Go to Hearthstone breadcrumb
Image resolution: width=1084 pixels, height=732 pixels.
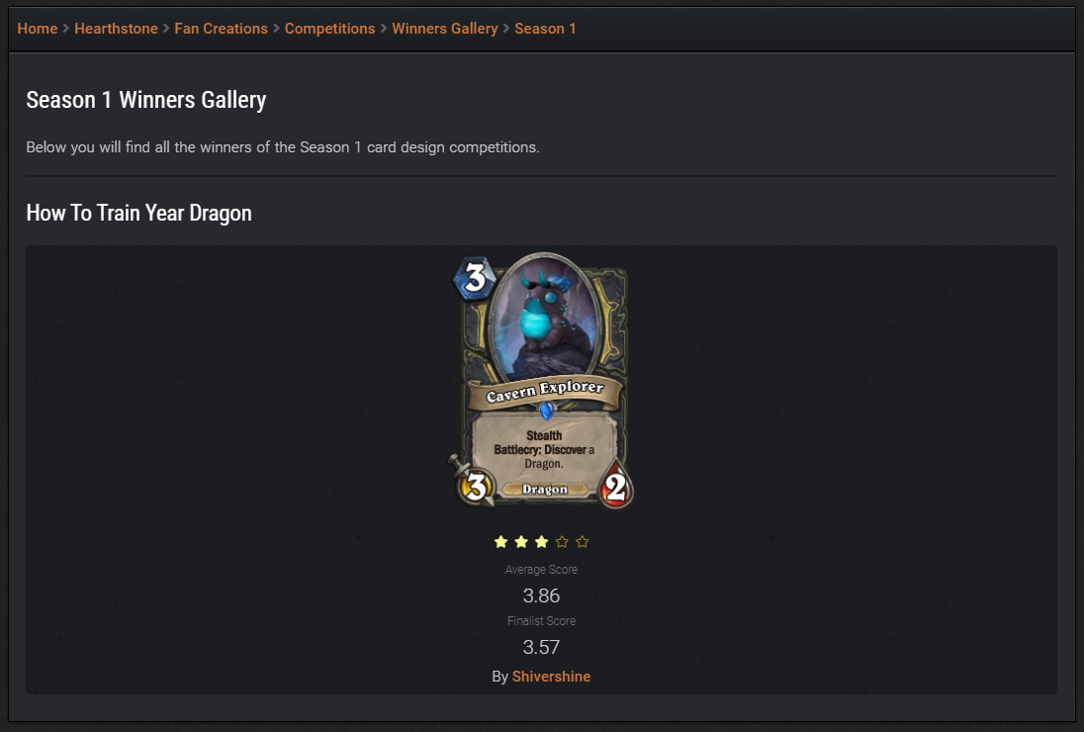pyautogui.click(x=116, y=29)
